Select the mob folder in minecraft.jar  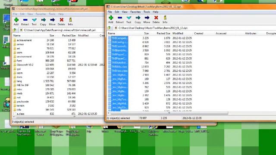[19, 93]
